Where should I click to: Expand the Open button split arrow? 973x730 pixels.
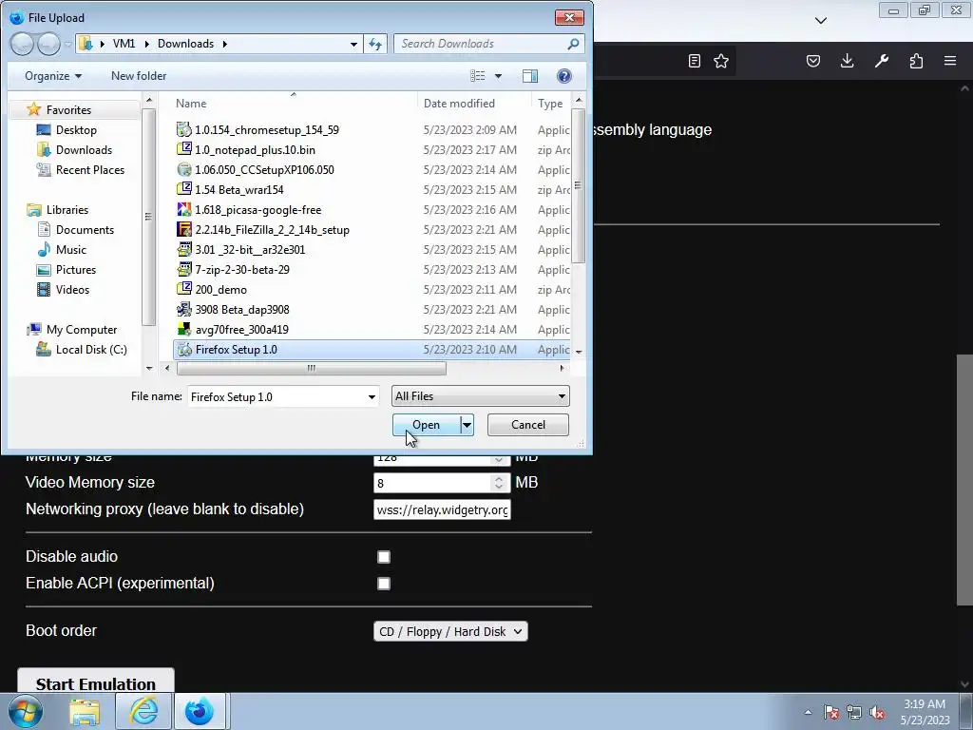(x=467, y=425)
